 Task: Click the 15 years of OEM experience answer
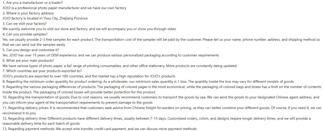[x=111, y=55]
